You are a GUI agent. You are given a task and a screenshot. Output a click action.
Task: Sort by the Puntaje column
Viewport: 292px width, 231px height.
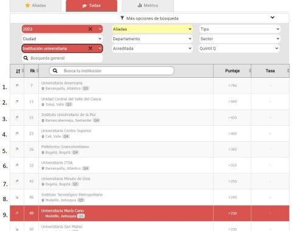pos(232,71)
